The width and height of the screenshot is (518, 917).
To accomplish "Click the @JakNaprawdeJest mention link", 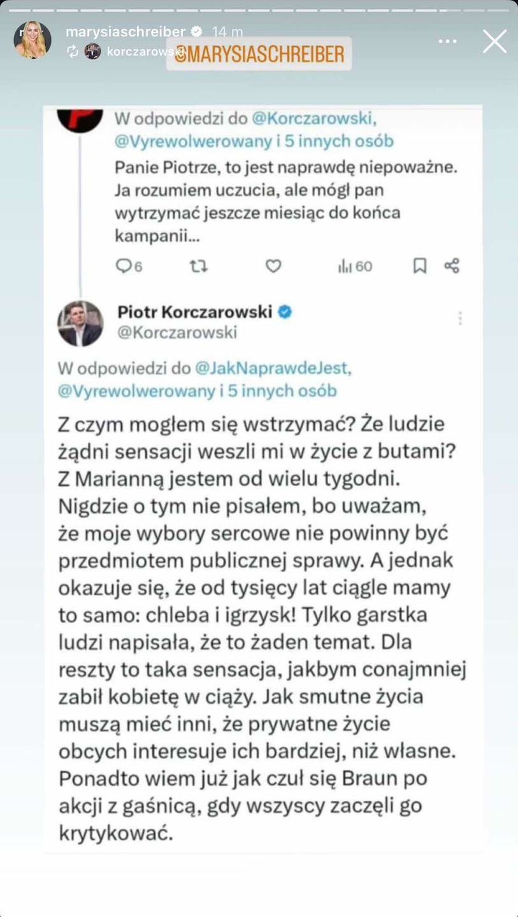I will pyautogui.click(x=272, y=368).
